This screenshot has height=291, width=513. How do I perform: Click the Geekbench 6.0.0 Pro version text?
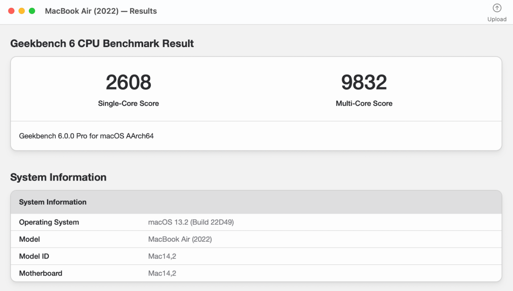86,136
